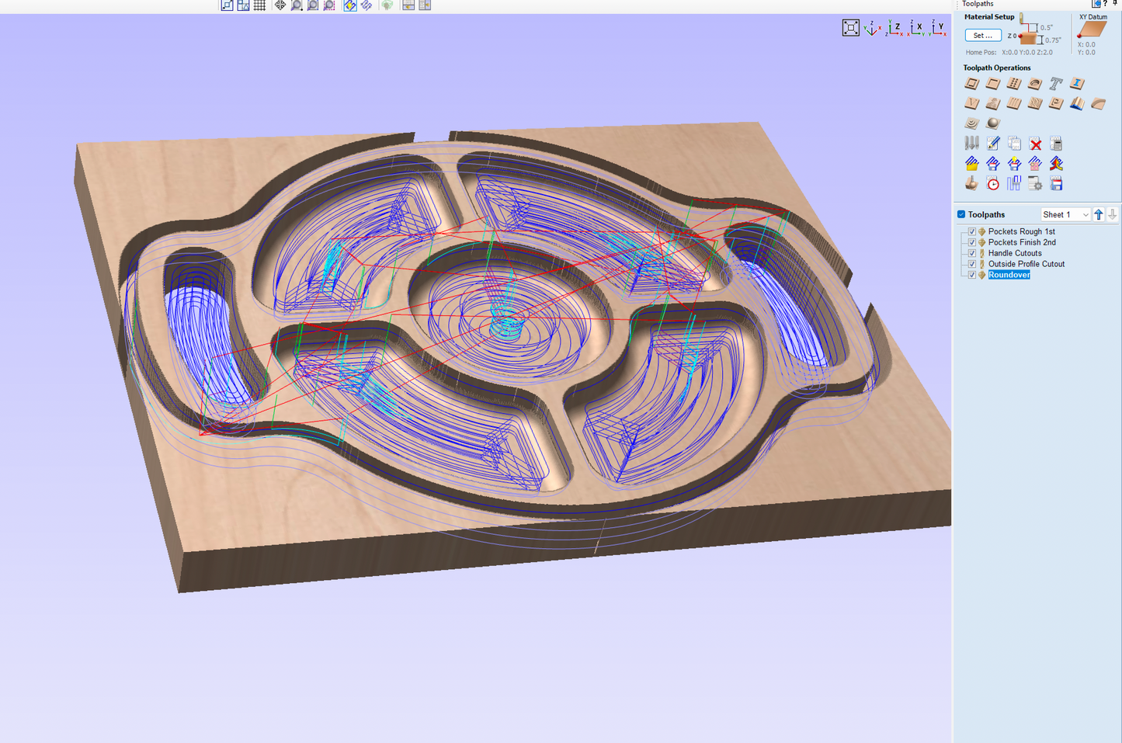1122x743 pixels.
Task: Disable the Outside Profile Cutout toolpath
Action: pyautogui.click(x=972, y=264)
